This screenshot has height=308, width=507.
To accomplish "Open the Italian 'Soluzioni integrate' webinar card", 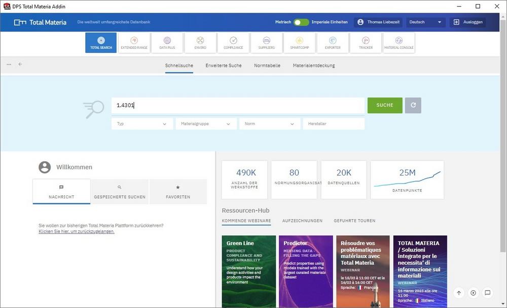I will (420, 271).
